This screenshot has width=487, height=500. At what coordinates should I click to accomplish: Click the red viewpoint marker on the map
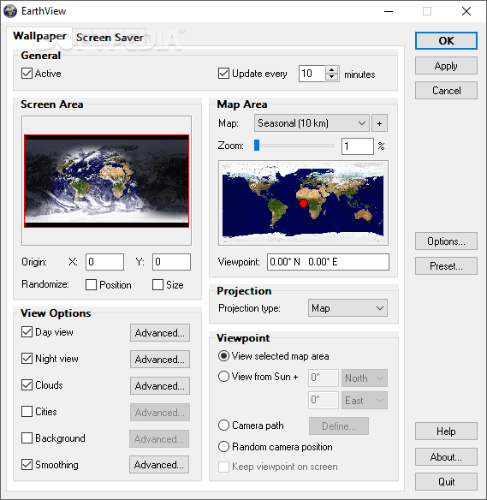pos(304,204)
